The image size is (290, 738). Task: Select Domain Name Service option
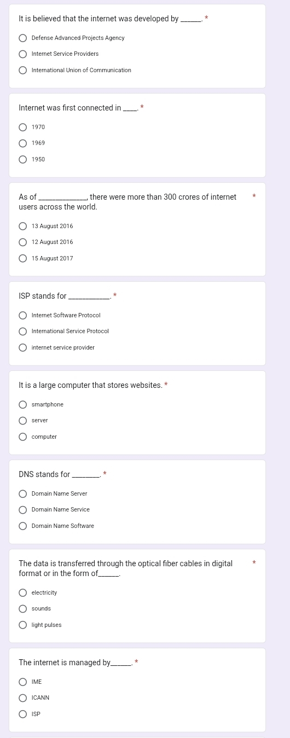tap(23, 510)
